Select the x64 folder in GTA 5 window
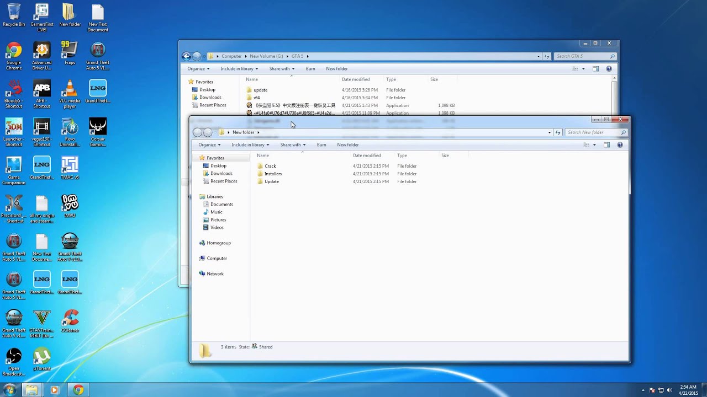707x397 pixels. point(256,98)
